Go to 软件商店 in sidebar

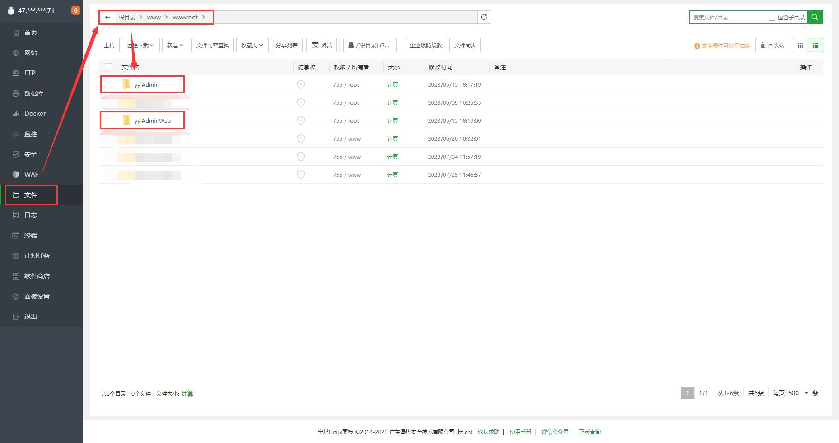coord(37,276)
